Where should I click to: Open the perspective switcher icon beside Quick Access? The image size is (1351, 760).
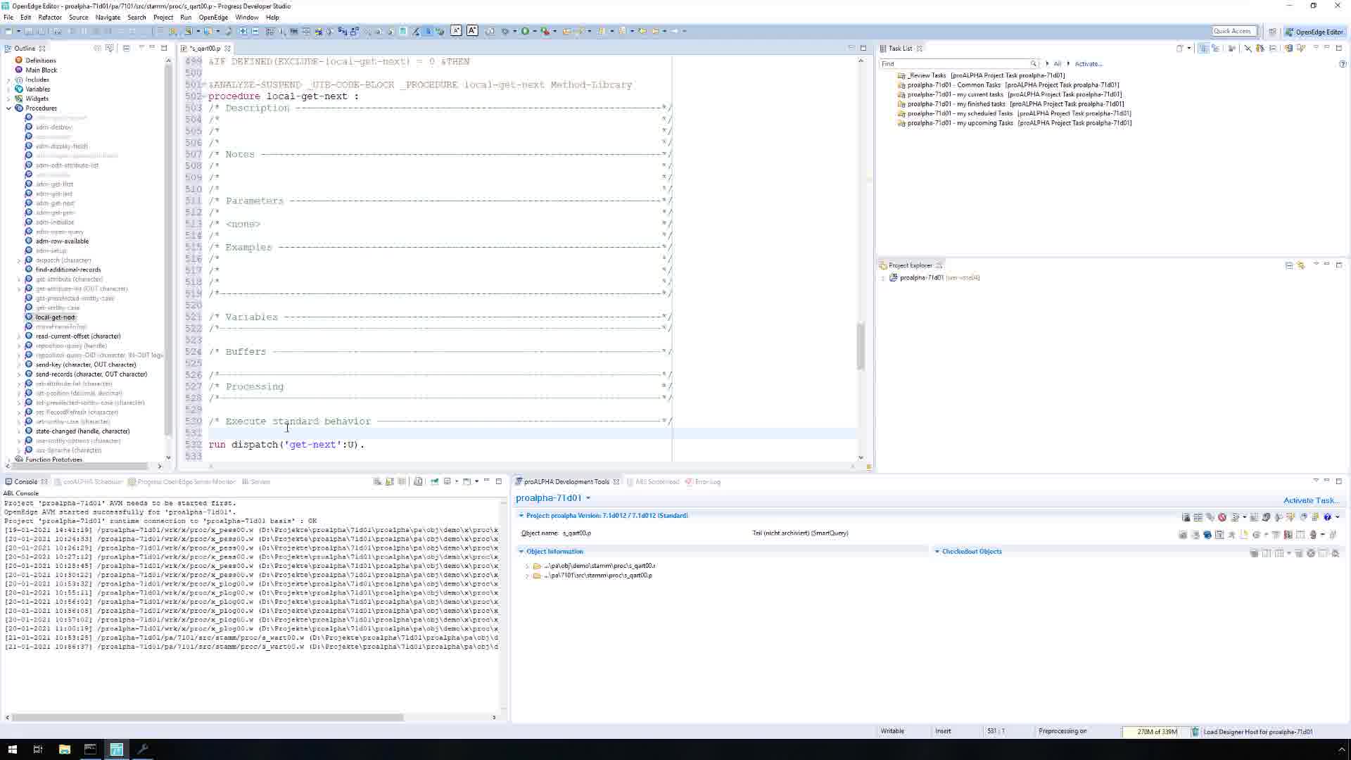(x=1272, y=32)
